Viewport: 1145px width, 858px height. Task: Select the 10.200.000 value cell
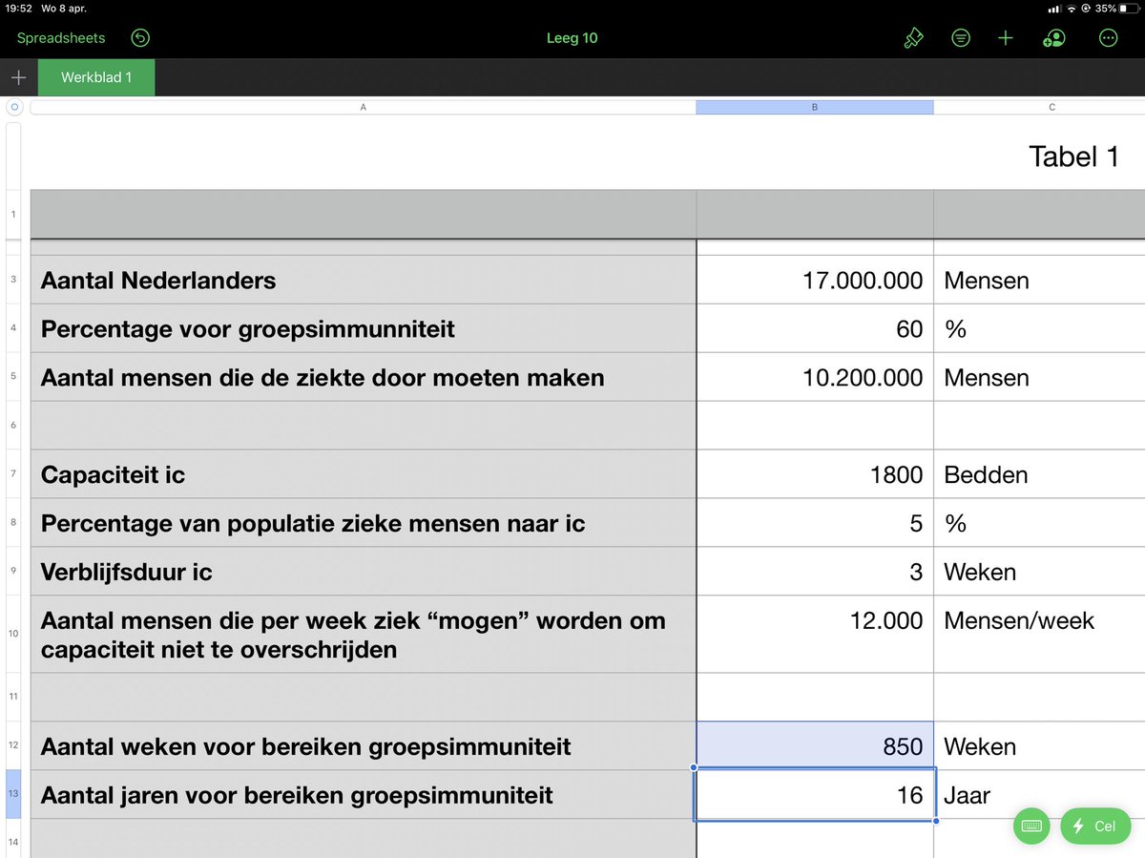pos(815,378)
